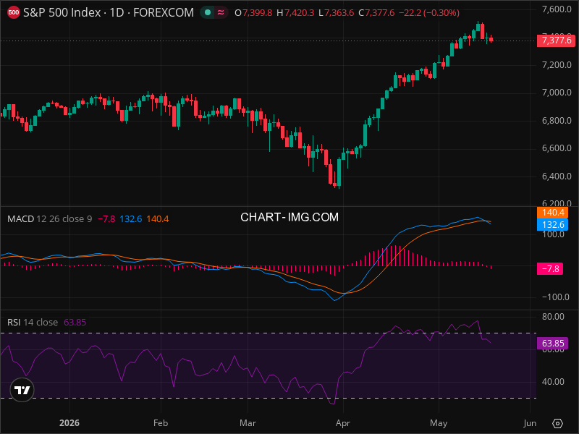Screen dimensions: 579x434
Task: Click the Mar label on time axis
Action: coord(248,423)
